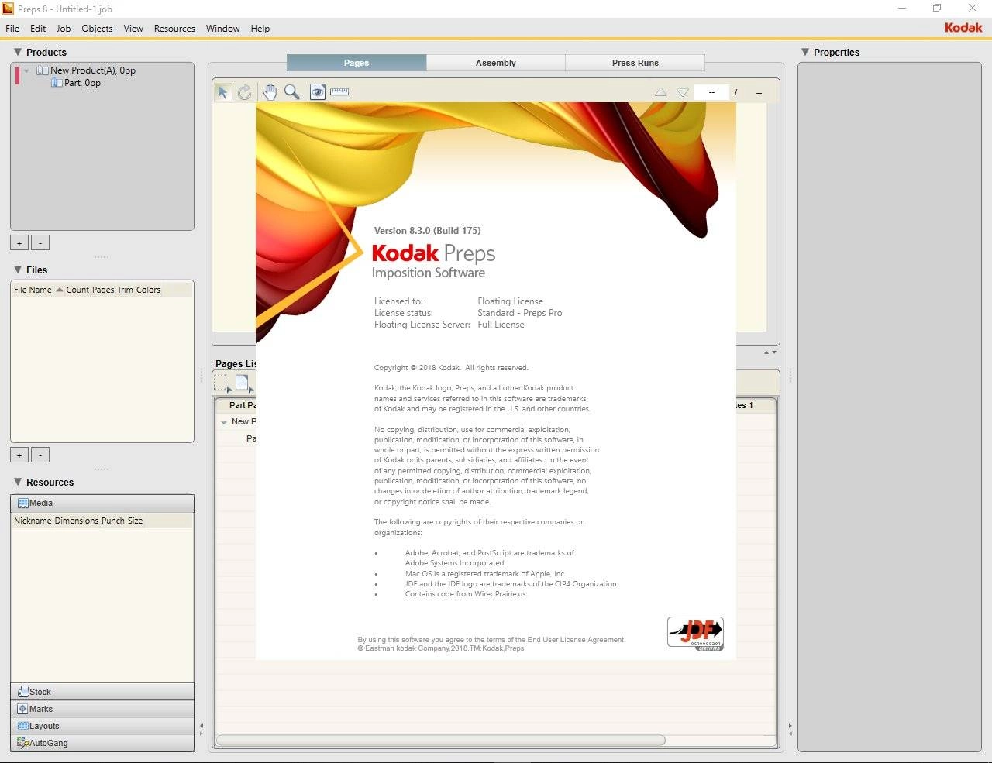
Task: Select the magnifier zoom tool
Action: pos(291,92)
